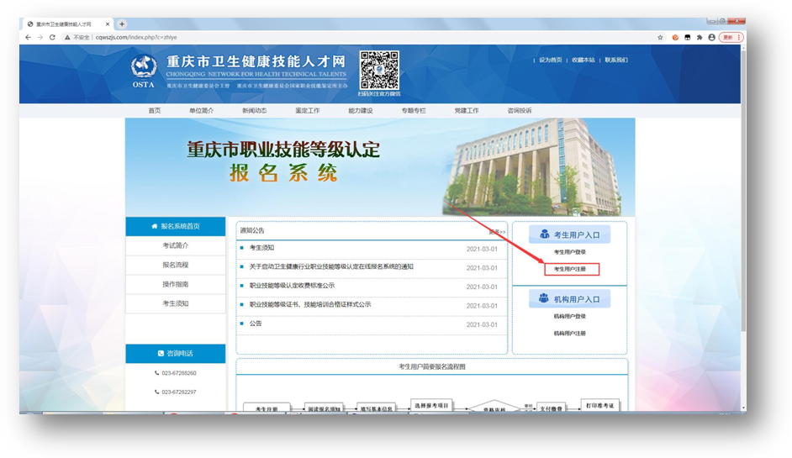Click the address bar URL field
This screenshot has width=792, height=458.
pyautogui.click(x=336, y=38)
